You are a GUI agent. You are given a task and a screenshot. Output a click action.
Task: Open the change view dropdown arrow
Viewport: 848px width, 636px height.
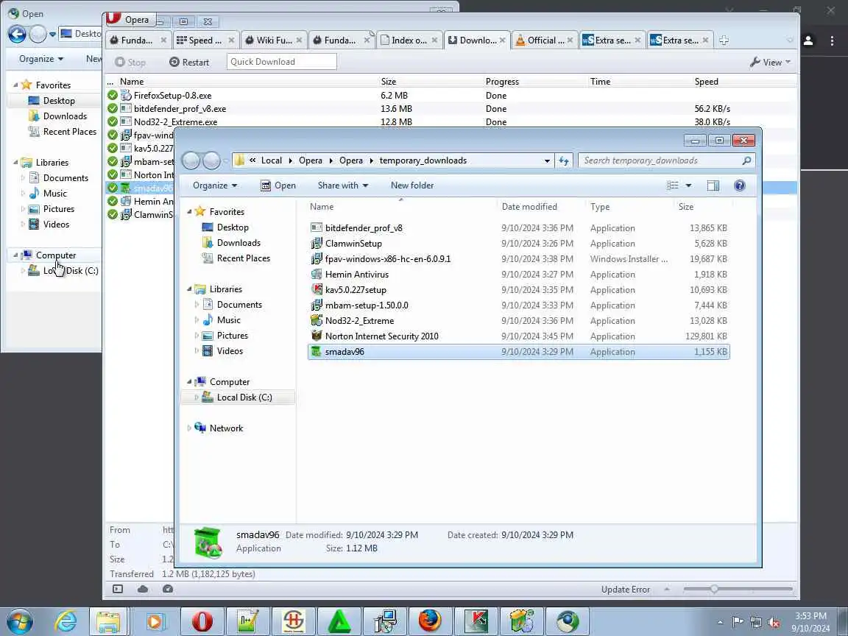coord(688,185)
